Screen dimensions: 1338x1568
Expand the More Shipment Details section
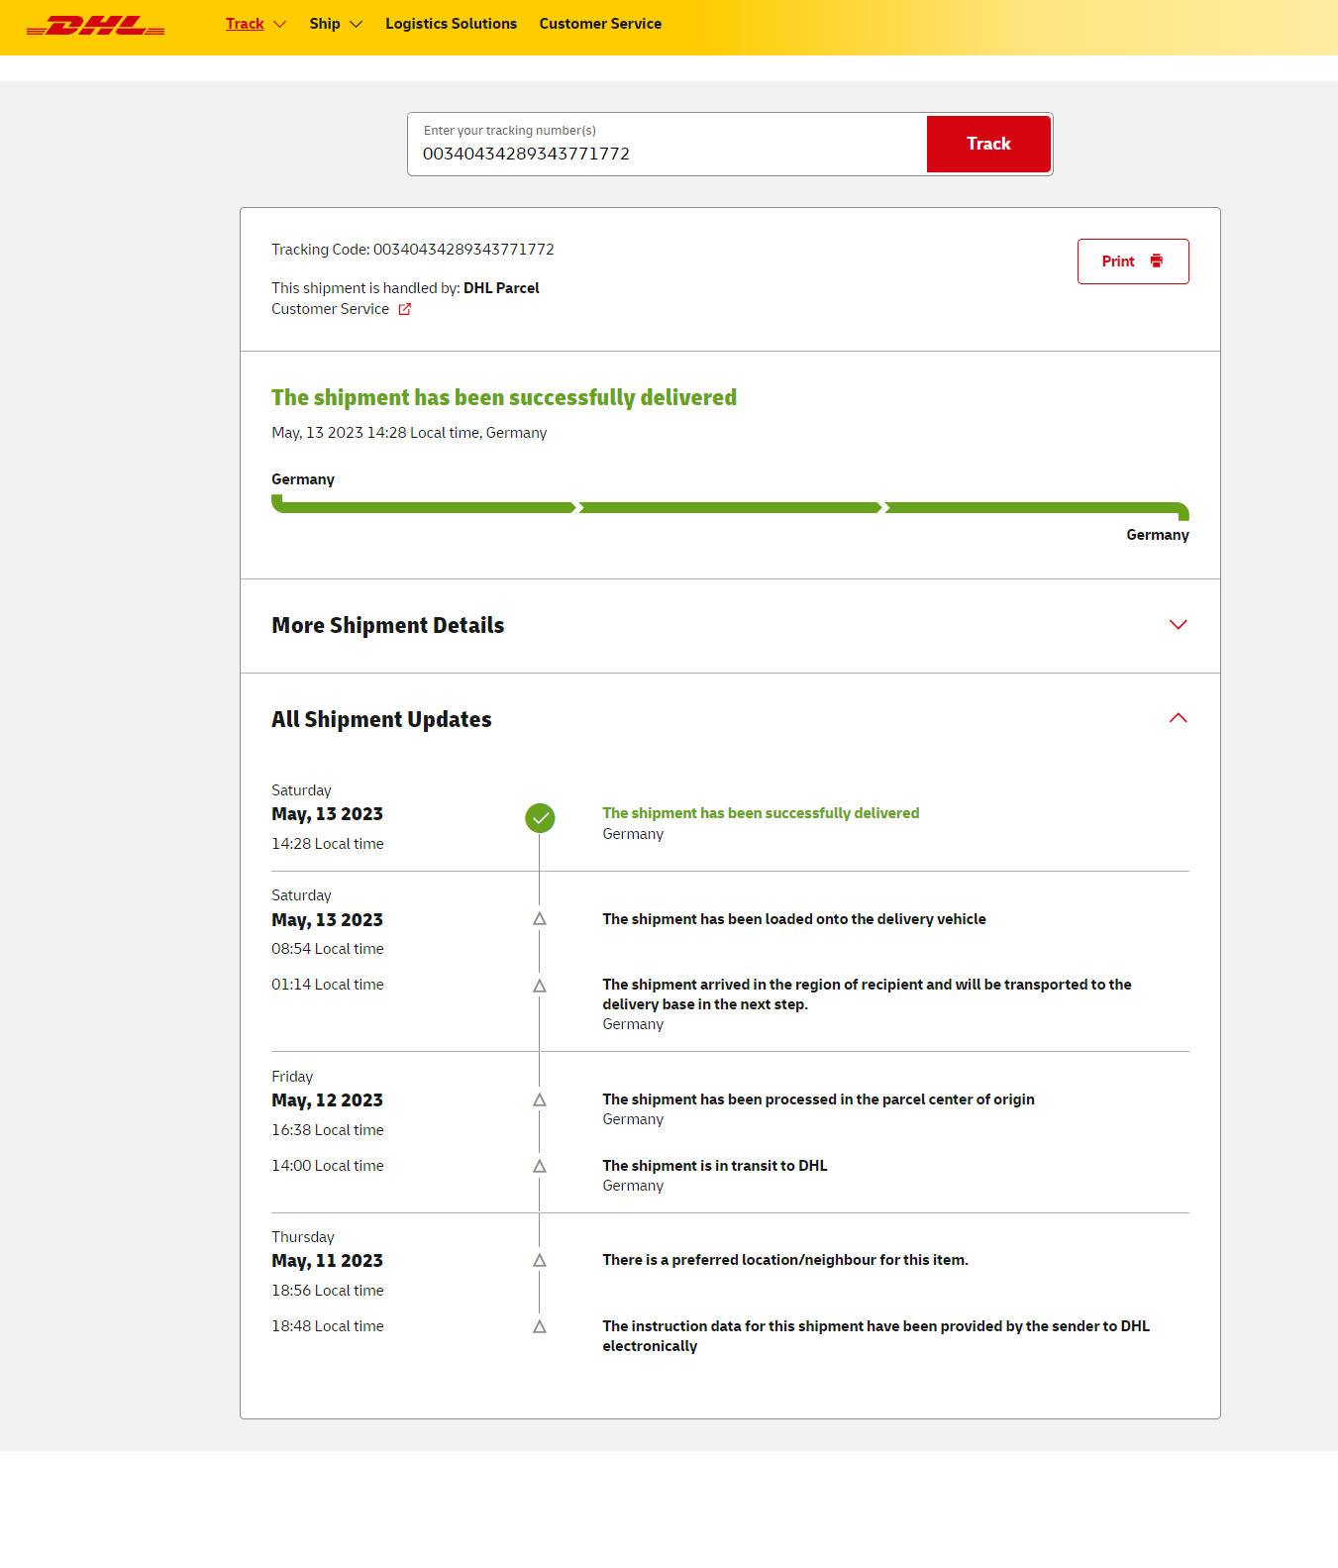click(1178, 625)
